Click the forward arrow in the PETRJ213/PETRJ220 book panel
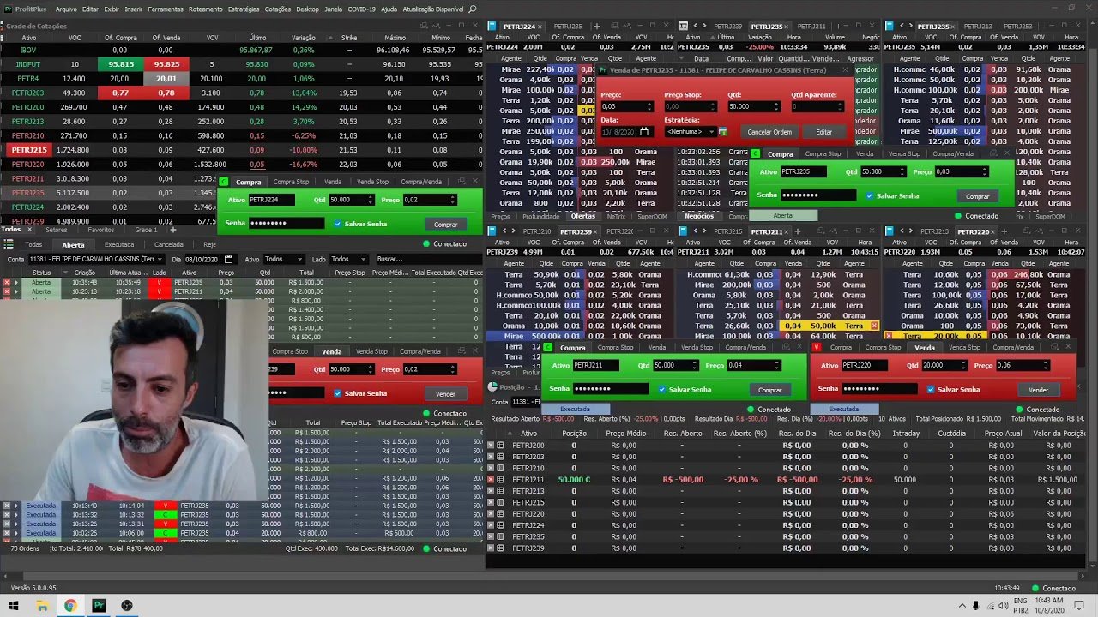Image resolution: width=1098 pixels, height=617 pixels. pyautogui.click(x=911, y=231)
